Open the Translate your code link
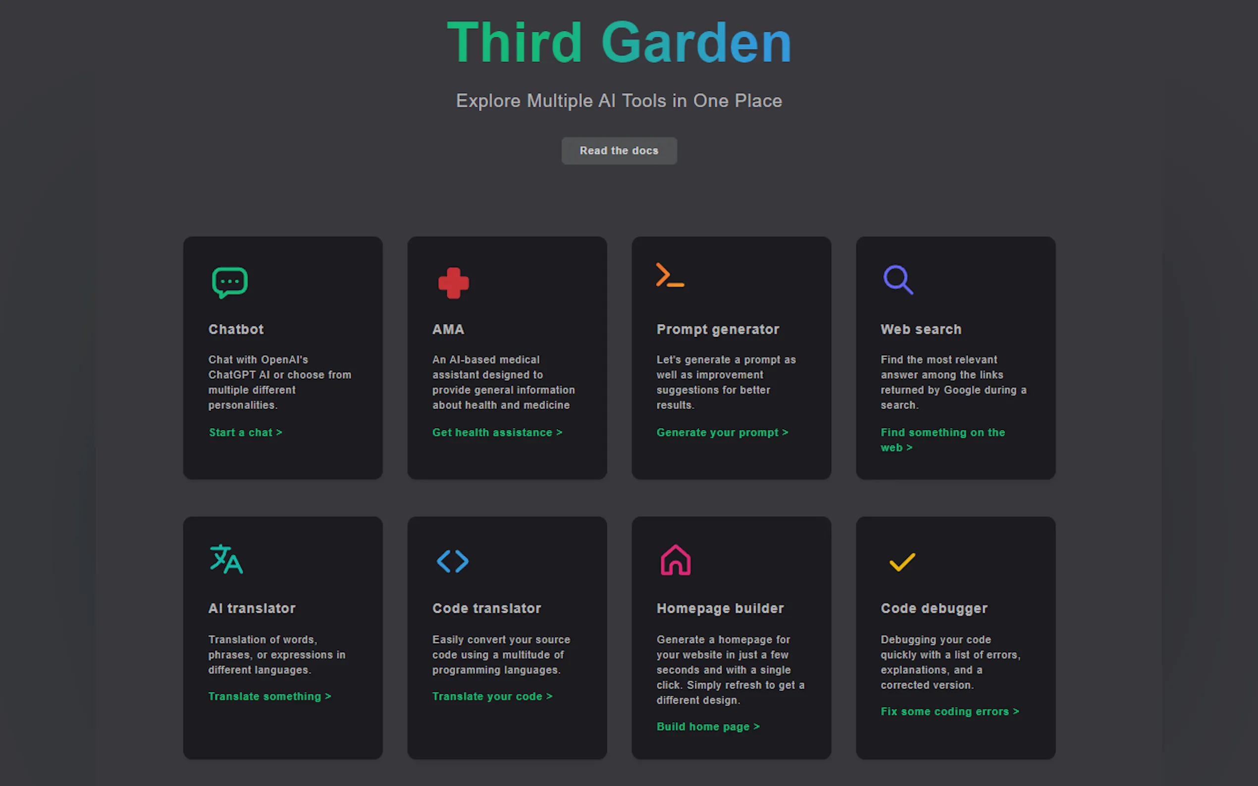 (x=492, y=696)
